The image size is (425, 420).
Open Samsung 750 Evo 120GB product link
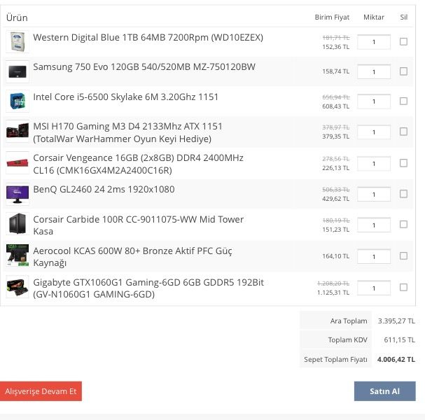pyautogui.click(x=144, y=67)
